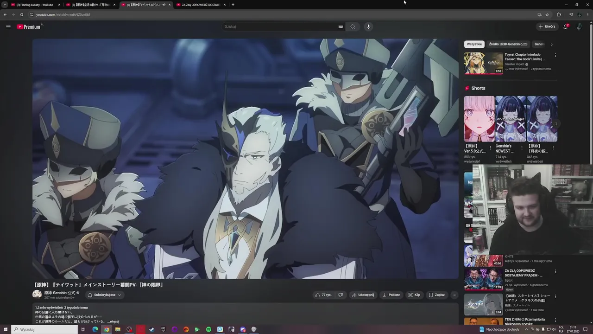593x334 pixels.
Task: Click the Zapisz save button
Action: pyautogui.click(x=437, y=295)
